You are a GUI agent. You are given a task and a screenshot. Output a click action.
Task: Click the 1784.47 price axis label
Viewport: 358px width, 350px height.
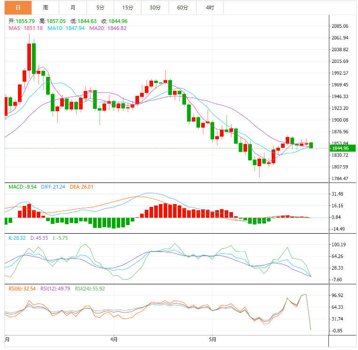coord(340,179)
